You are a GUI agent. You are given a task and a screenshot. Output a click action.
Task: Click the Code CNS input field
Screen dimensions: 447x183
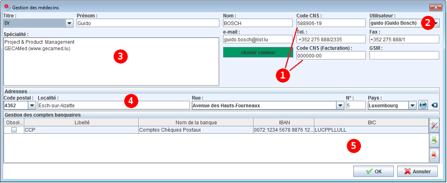tap(331, 23)
